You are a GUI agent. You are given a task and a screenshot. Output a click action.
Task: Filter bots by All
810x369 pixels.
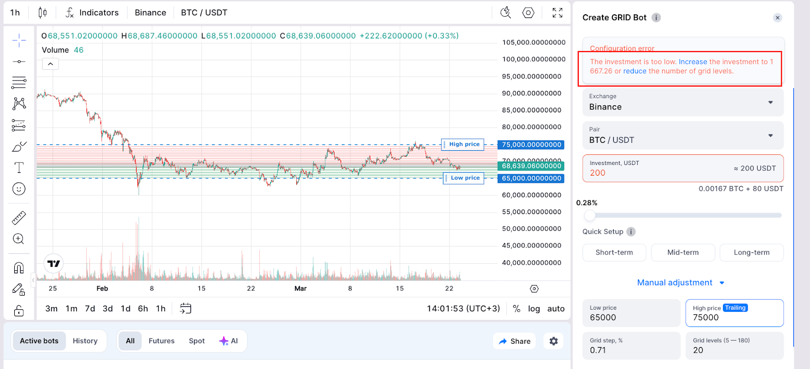[130, 341]
